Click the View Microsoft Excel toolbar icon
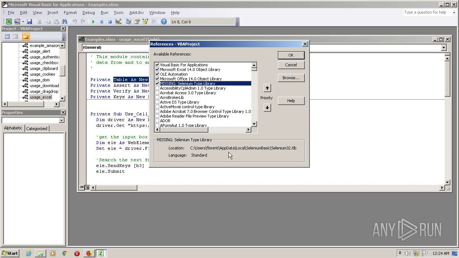459x258 pixels. [x=9, y=22]
